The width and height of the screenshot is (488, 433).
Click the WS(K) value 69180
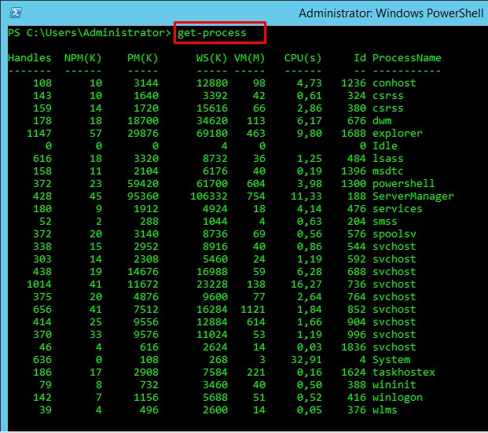tap(212, 134)
